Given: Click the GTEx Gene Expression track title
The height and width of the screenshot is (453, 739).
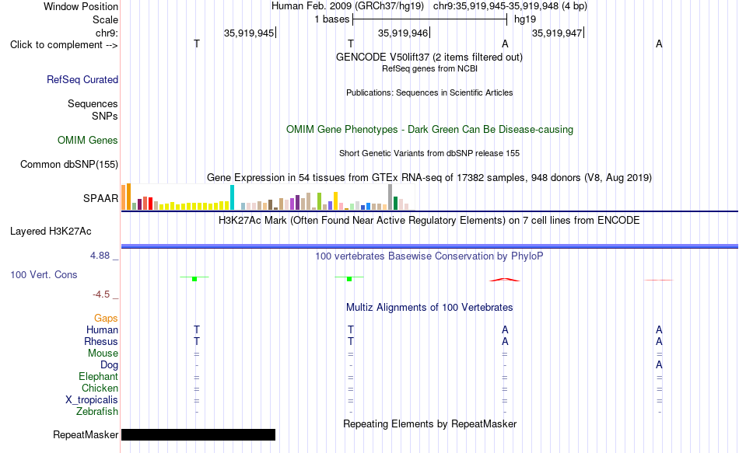Looking at the screenshot, I should pos(429,177).
